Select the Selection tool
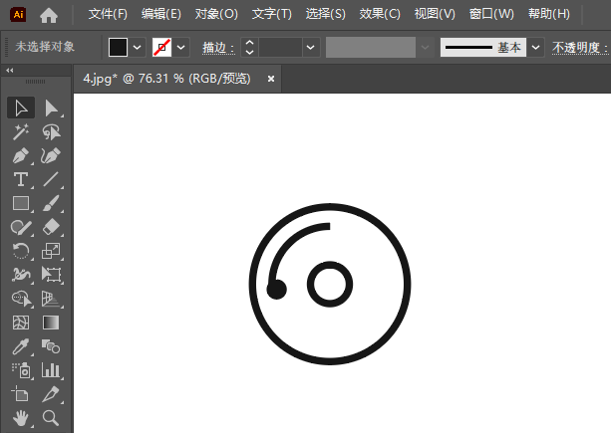611x433 pixels. 21,108
